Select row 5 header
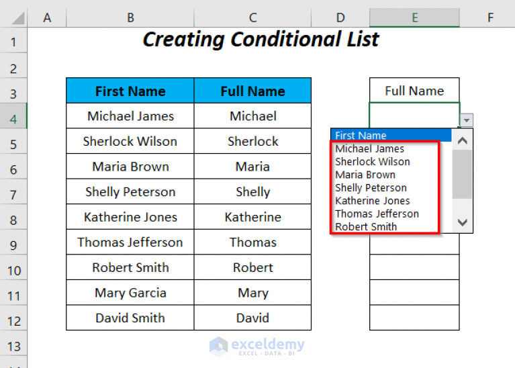Image resolution: width=515 pixels, height=368 pixels. click(13, 141)
